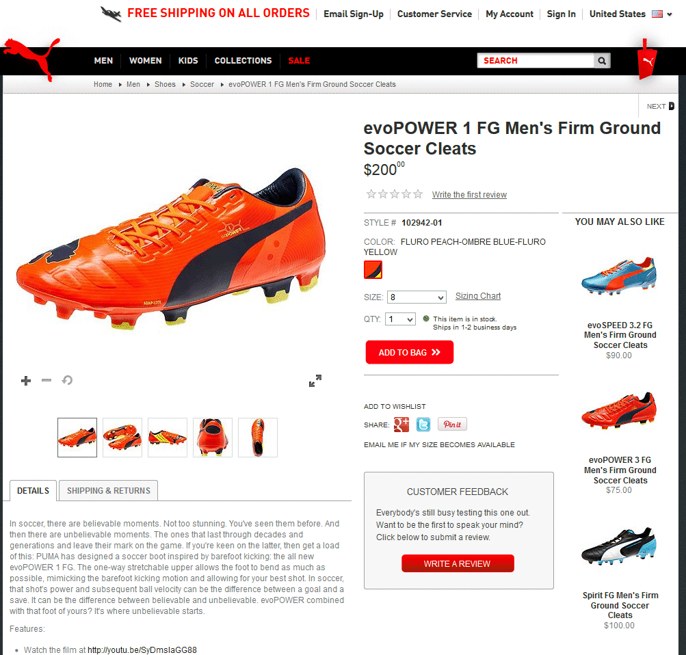The height and width of the screenshot is (655, 686).
Task: Open the Size dropdown
Action: (x=417, y=297)
